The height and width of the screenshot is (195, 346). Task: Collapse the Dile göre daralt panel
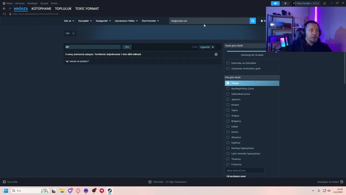click(x=252, y=77)
